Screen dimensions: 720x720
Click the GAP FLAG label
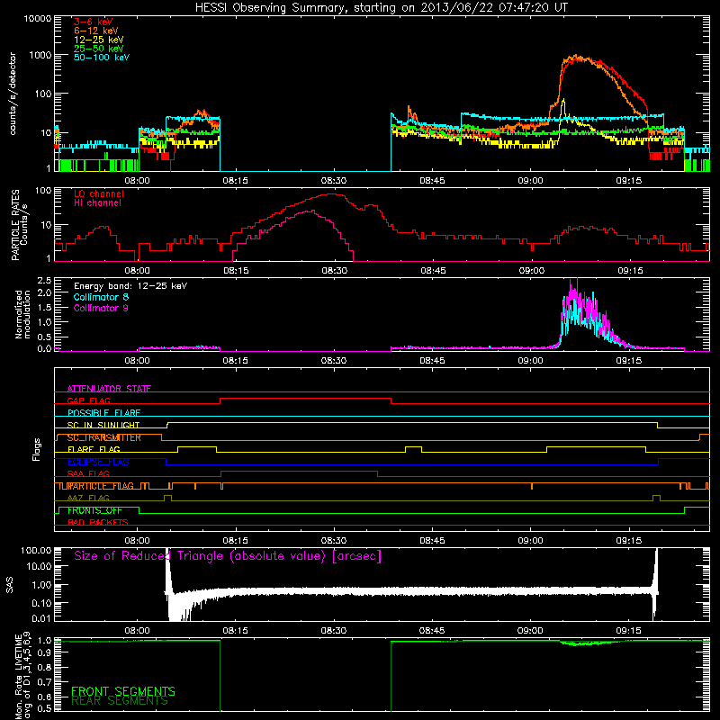click(x=88, y=400)
